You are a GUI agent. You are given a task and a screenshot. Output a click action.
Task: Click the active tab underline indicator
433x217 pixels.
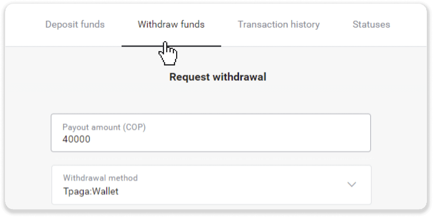pos(171,47)
